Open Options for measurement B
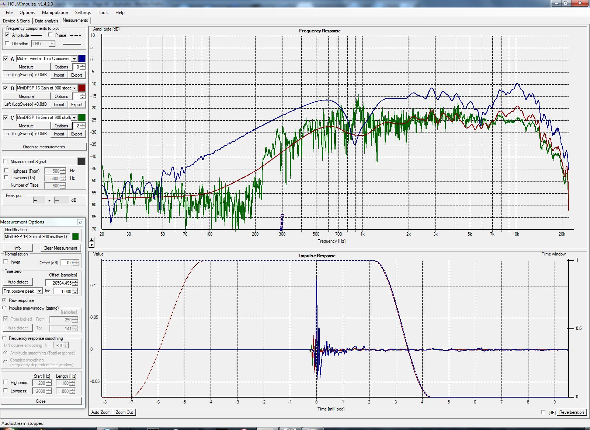 click(x=61, y=96)
